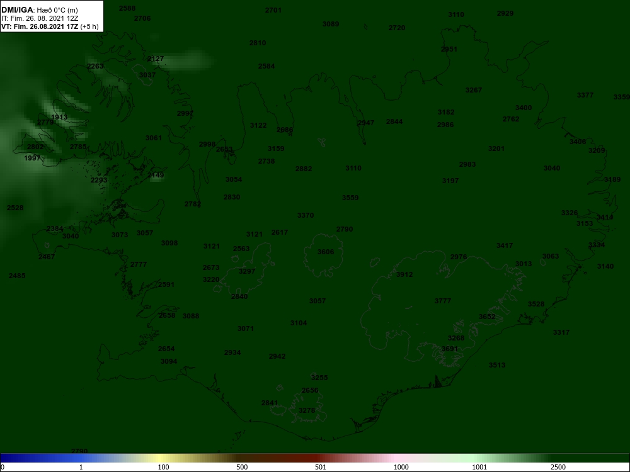Click the 2149 value label
Viewport: 630px width, 472px height.
[x=156, y=175]
